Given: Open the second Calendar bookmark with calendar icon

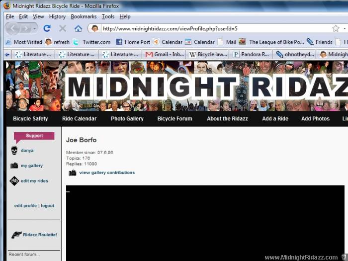Looking at the screenshot, I should (200, 42).
